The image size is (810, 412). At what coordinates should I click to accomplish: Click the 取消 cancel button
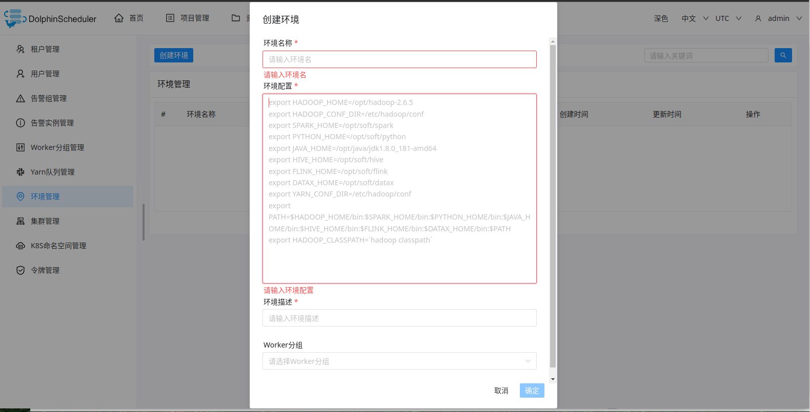point(501,391)
